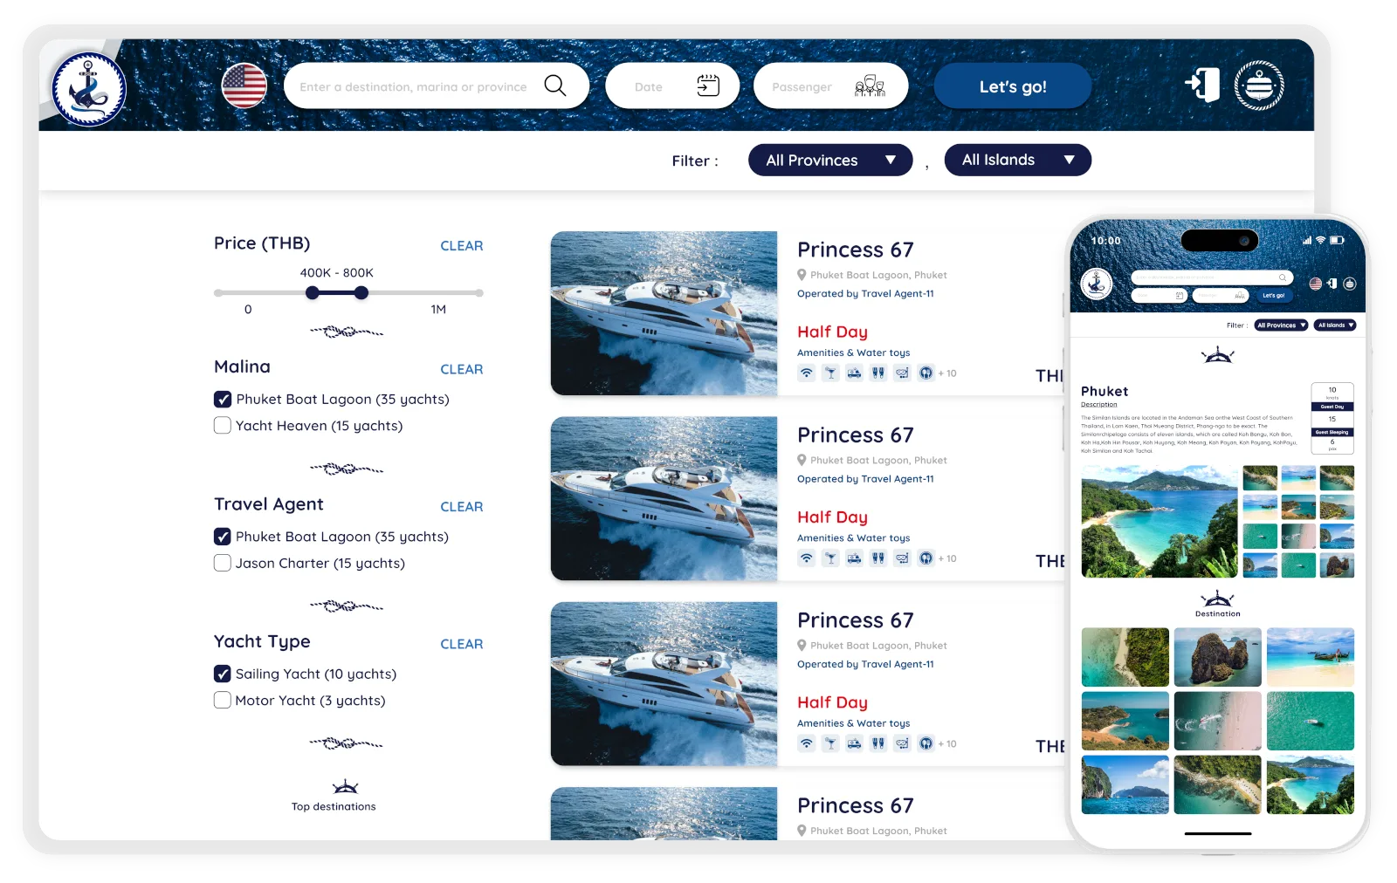
Task: Uncheck Phuket Boat Lagoon under Malina
Action: [x=223, y=400]
